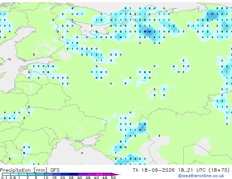Click the '10' legend scale label
The image size is (232, 179).
46,178
